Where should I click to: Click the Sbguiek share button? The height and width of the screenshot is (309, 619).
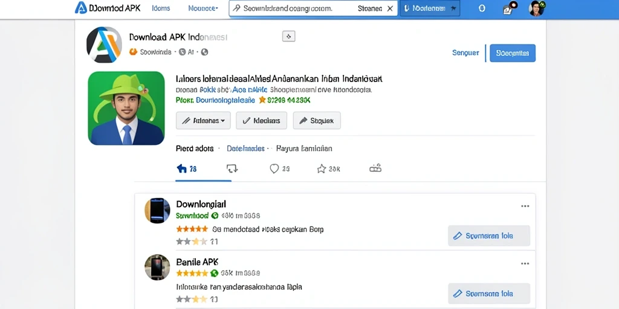(x=317, y=121)
